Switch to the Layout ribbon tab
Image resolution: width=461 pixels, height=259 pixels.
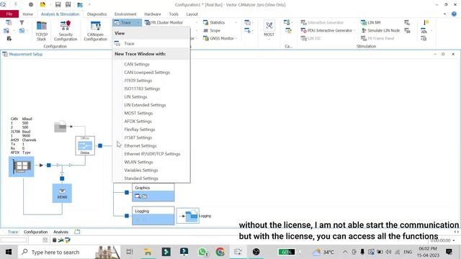coord(192,14)
